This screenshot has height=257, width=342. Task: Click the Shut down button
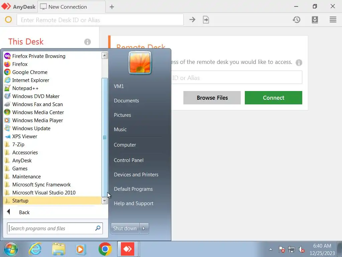click(125, 228)
